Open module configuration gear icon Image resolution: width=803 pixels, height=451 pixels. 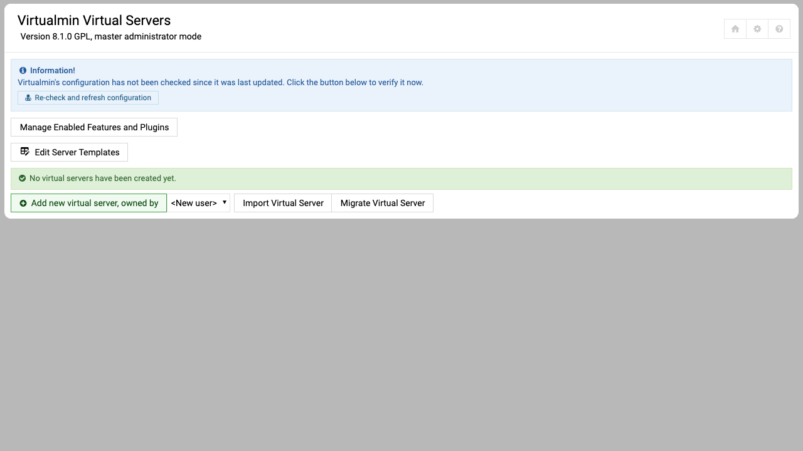757,29
